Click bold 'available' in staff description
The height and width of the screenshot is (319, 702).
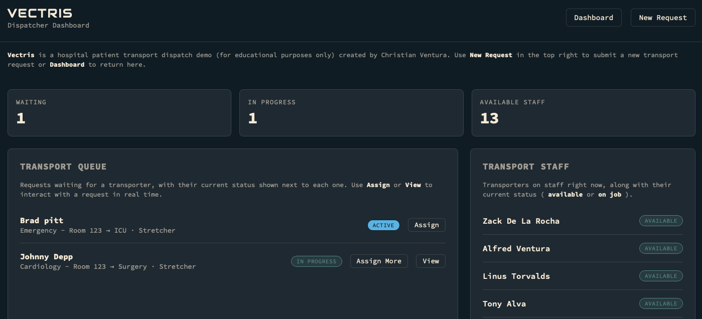coord(565,195)
